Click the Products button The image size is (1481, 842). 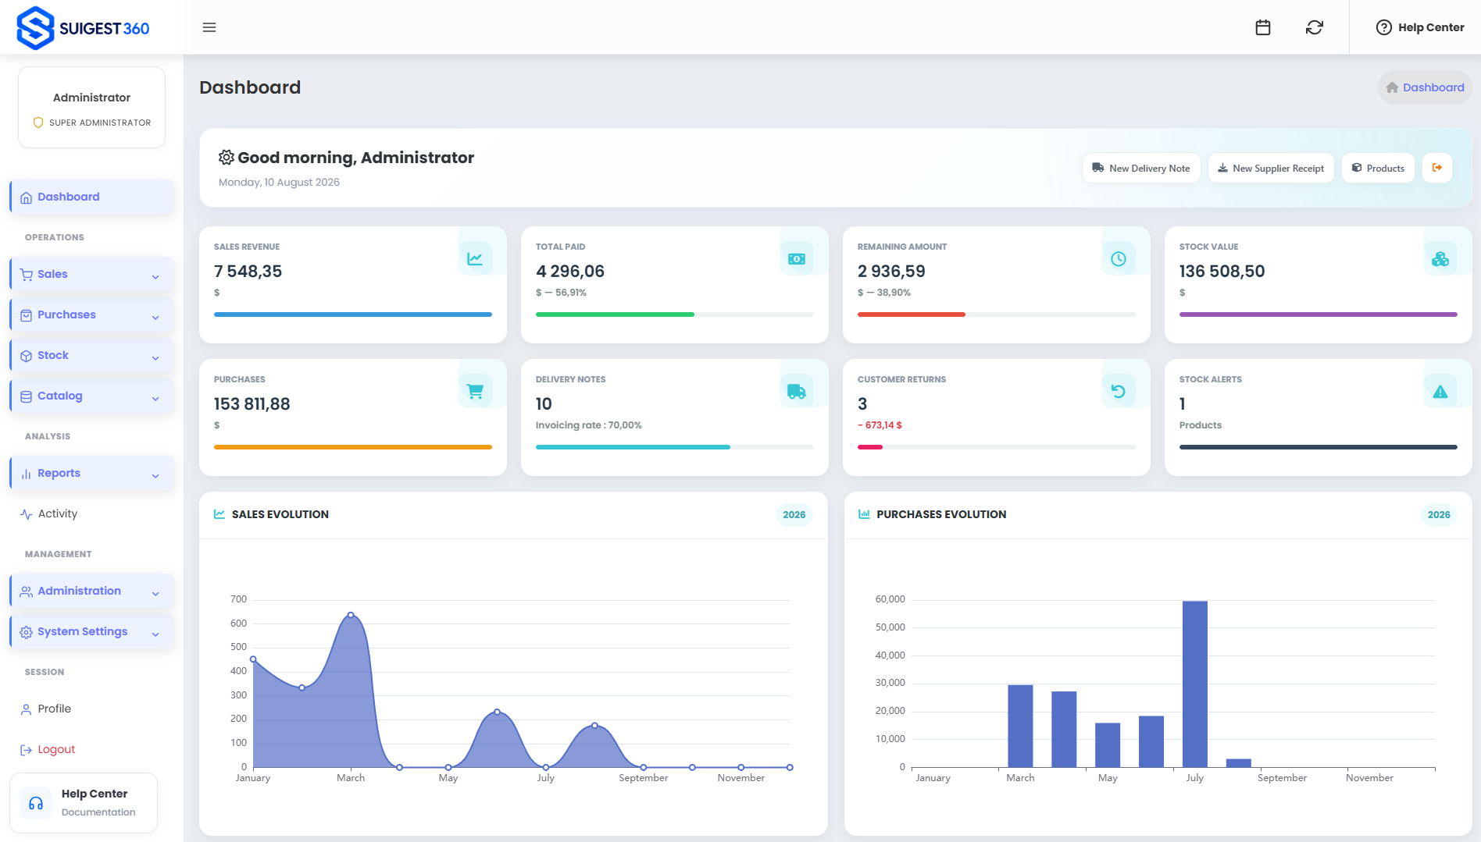point(1378,168)
